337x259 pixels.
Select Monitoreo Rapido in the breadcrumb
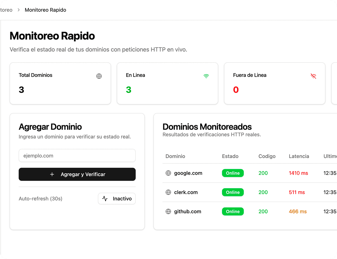click(x=45, y=10)
